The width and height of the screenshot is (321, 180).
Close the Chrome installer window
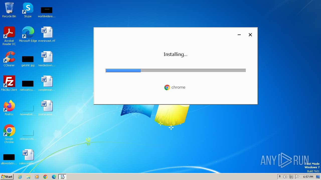250,35
